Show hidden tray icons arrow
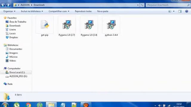The width and height of the screenshot is (191, 107). click(155, 106)
